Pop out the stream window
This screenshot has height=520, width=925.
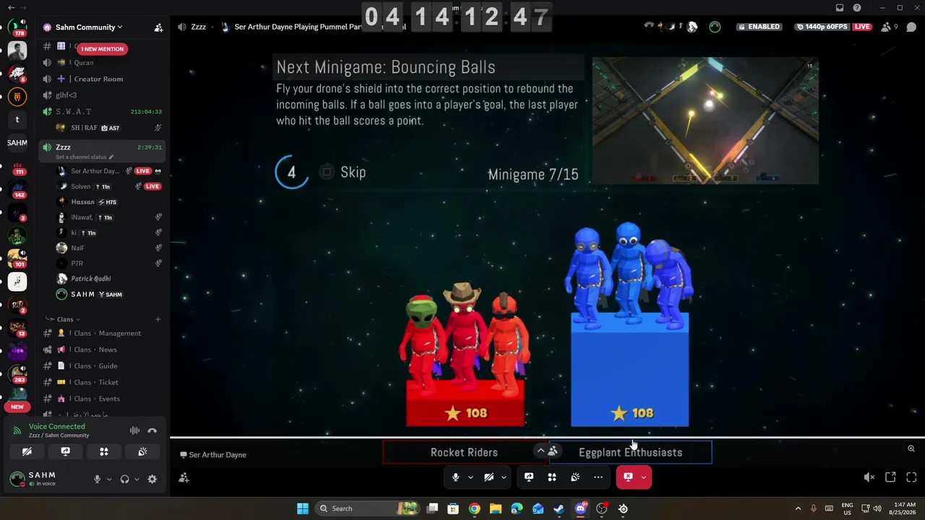[x=890, y=477]
